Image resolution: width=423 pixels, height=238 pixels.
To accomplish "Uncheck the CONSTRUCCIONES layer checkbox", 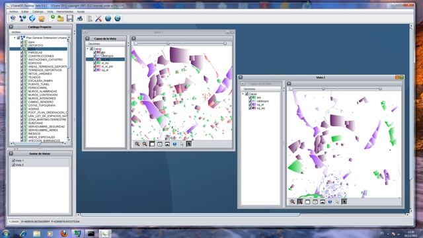I will (22, 56).
